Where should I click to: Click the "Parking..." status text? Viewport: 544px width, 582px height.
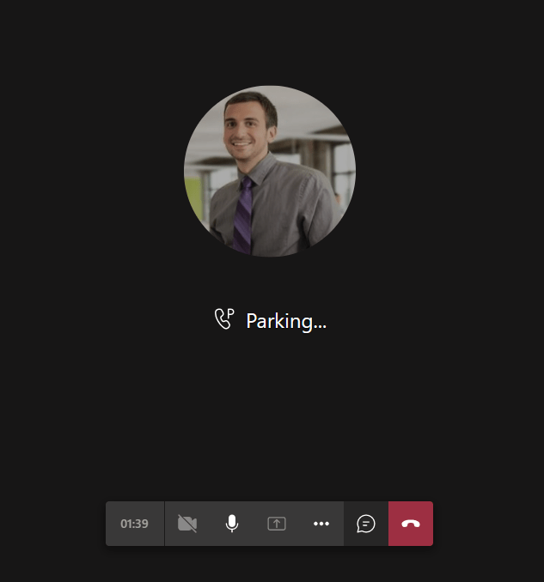pyautogui.click(x=286, y=321)
